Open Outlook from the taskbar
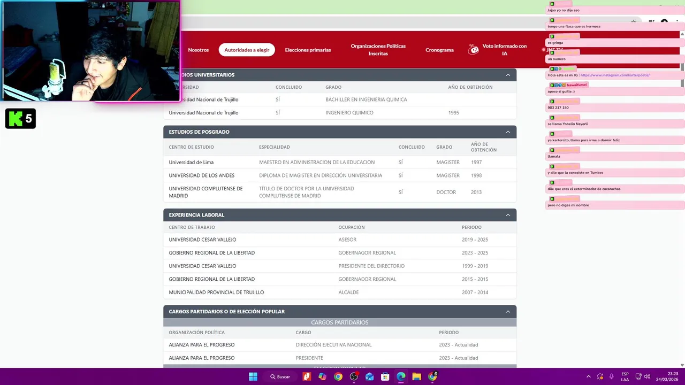 [369, 376]
